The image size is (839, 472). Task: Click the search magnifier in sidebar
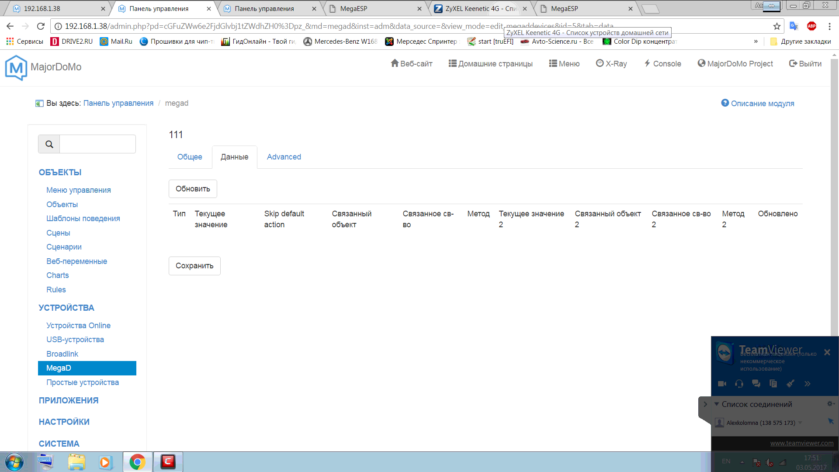pos(49,144)
